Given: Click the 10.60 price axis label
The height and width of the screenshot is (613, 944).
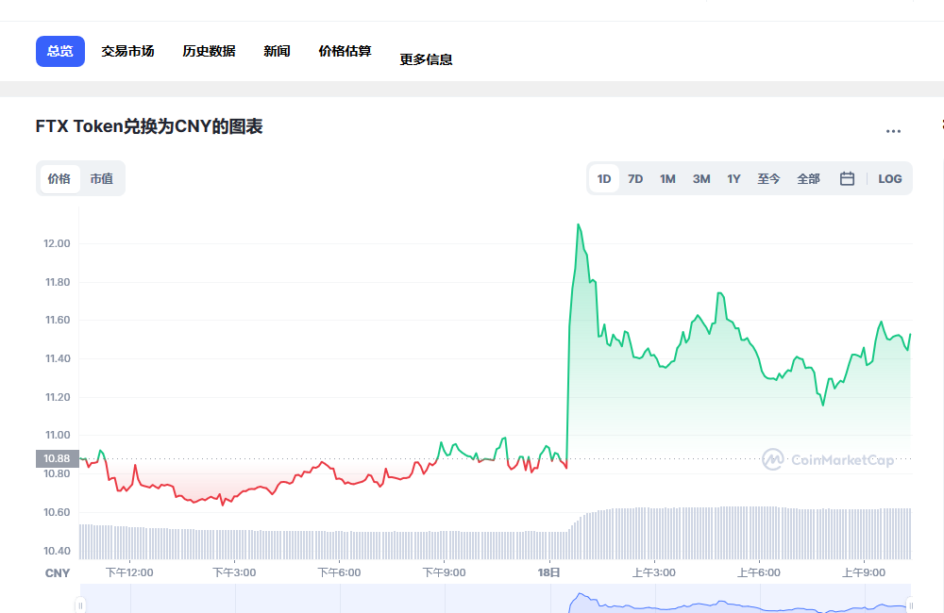Looking at the screenshot, I should pyautogui.click(x=57, y=512).
